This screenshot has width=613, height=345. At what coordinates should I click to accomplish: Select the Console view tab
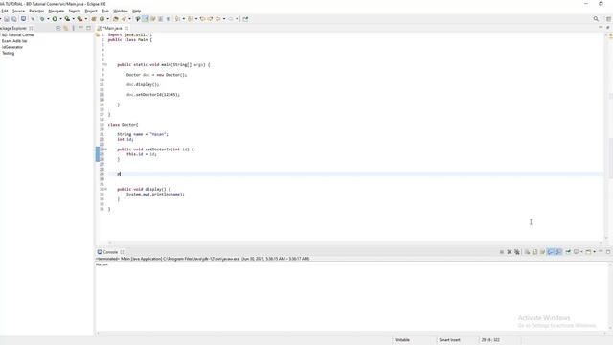click(110, 252)
